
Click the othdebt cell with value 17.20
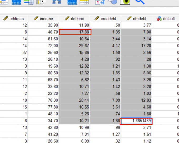click(x=136, y=46)
